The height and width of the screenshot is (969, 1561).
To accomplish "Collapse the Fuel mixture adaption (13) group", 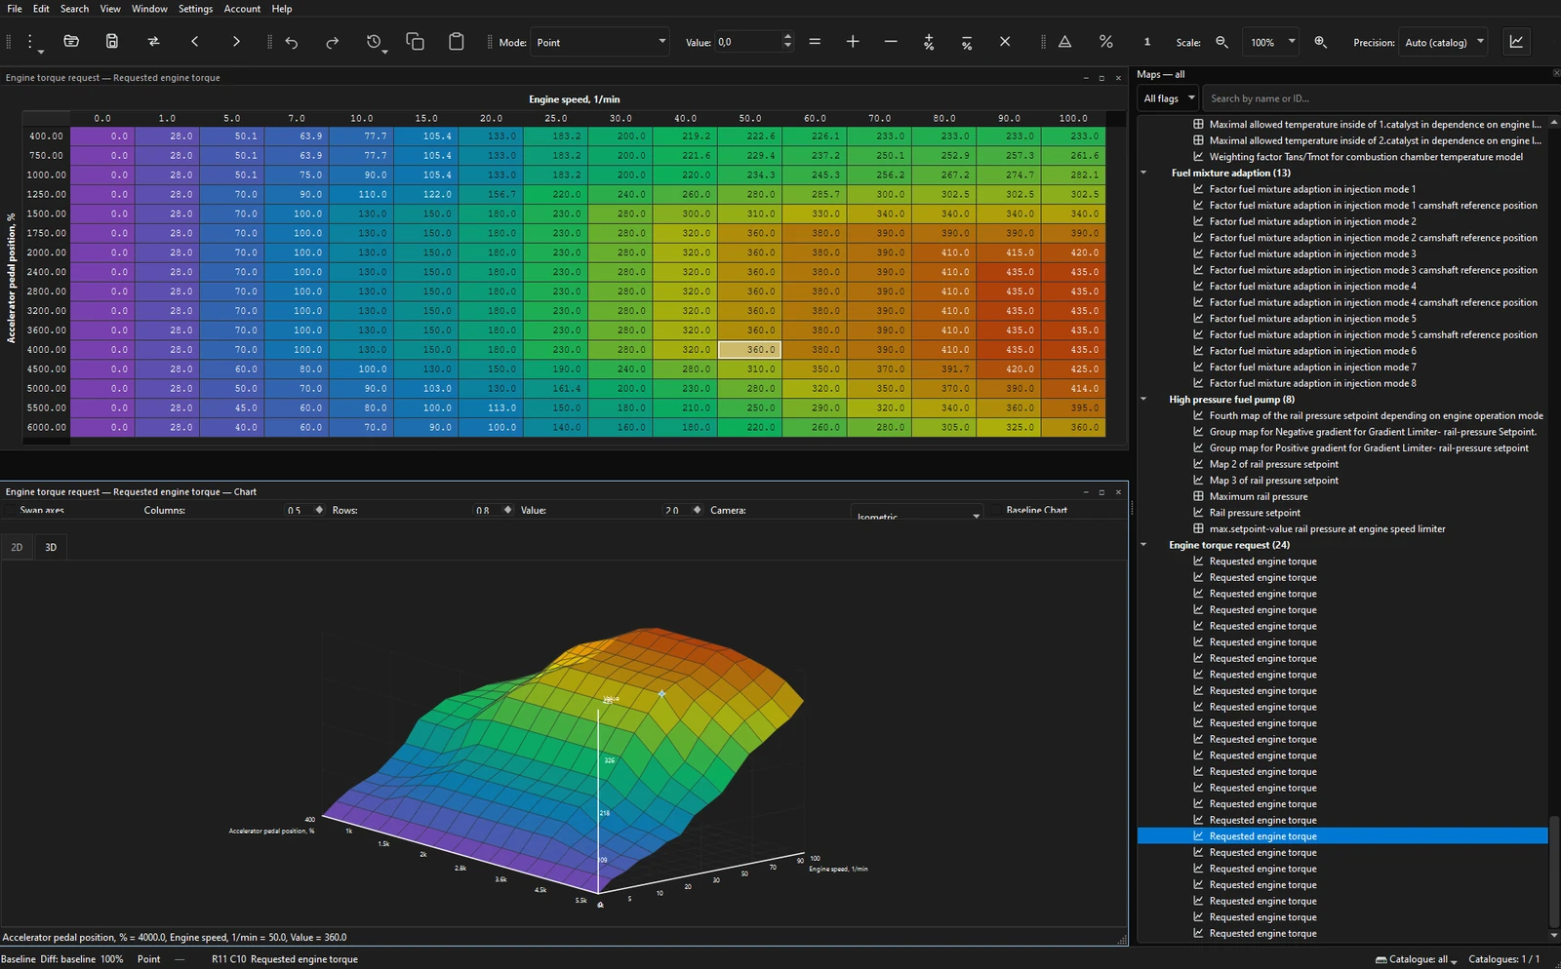I will point(1143,173).
